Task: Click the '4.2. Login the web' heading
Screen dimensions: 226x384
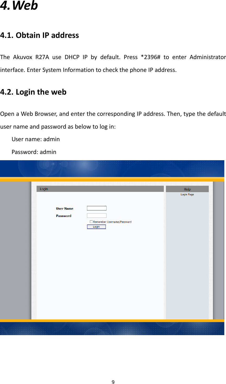Action: pyautogui.click(x=33, y=92)
